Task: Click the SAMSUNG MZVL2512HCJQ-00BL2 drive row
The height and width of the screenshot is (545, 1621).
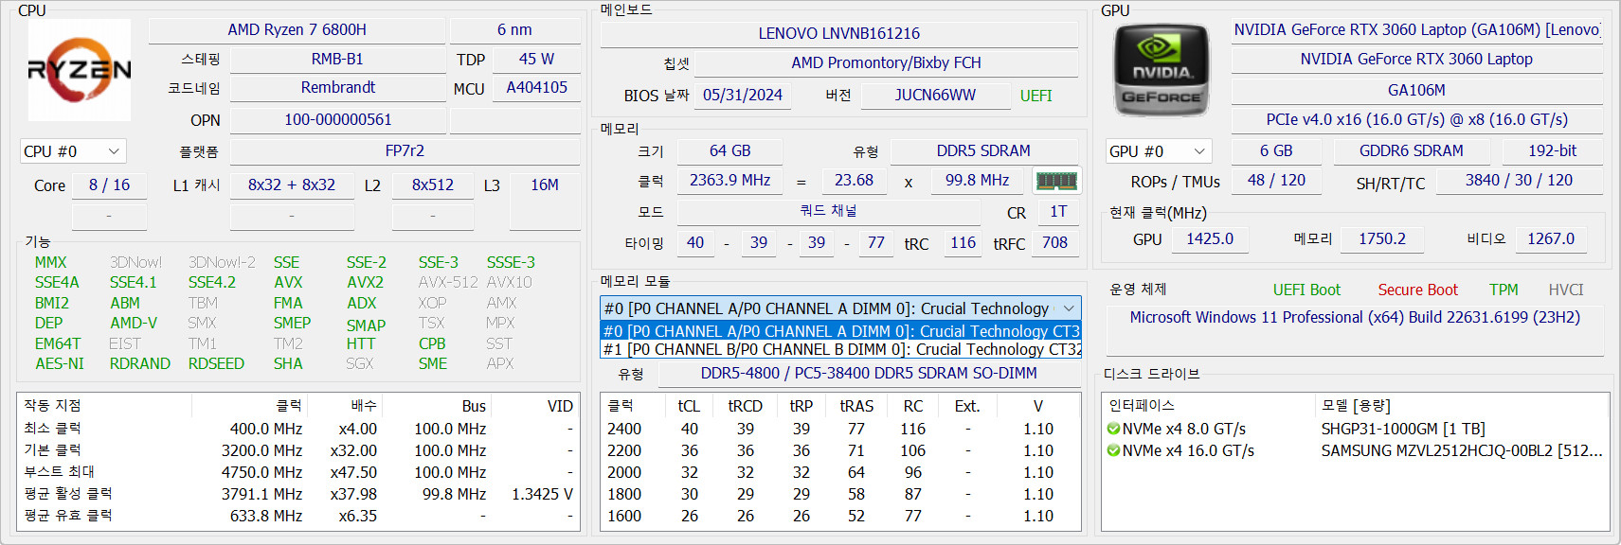Action: [x=1357, y=450]
